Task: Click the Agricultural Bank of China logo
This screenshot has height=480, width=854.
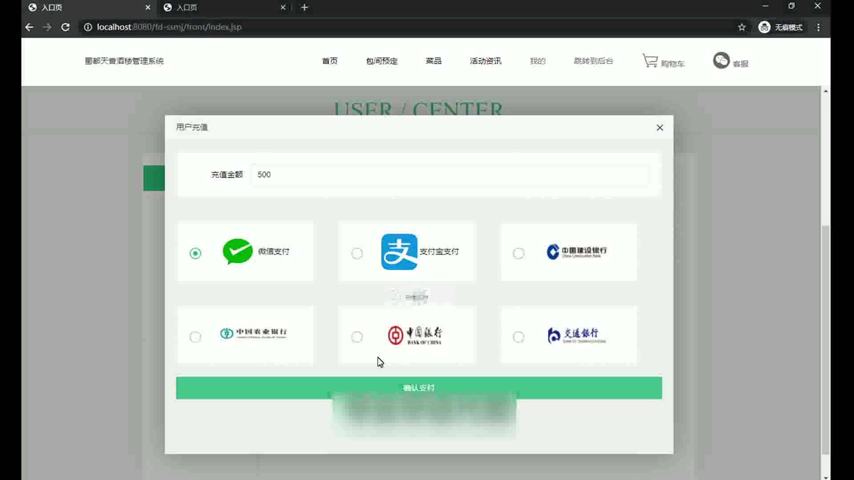Action: coord(254,333)
